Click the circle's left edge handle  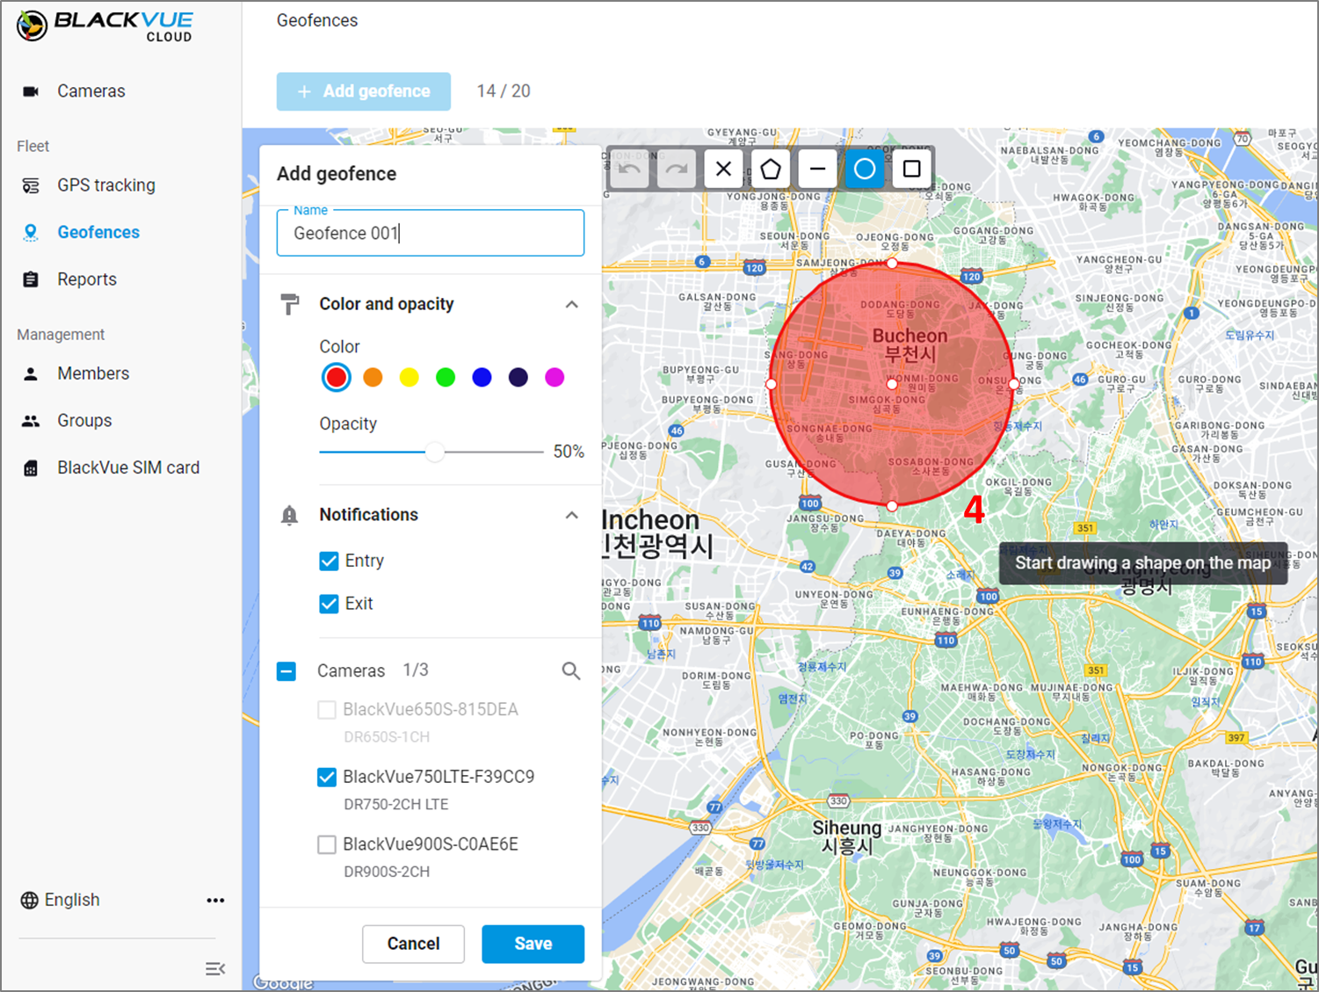[x=771, y=384]
